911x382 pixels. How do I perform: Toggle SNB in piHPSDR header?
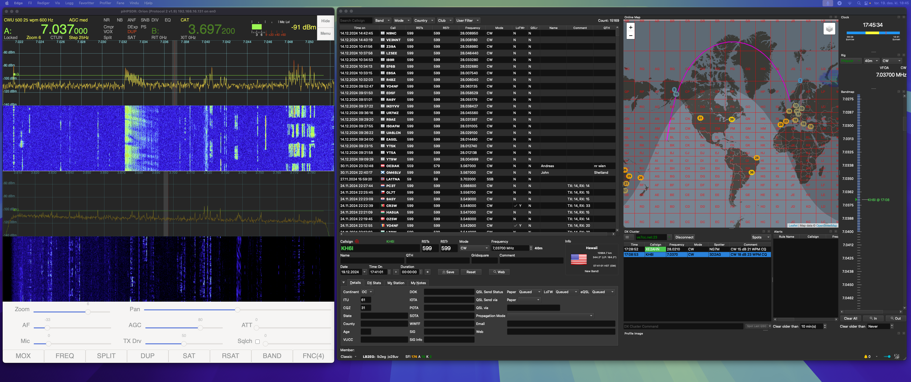145,20
